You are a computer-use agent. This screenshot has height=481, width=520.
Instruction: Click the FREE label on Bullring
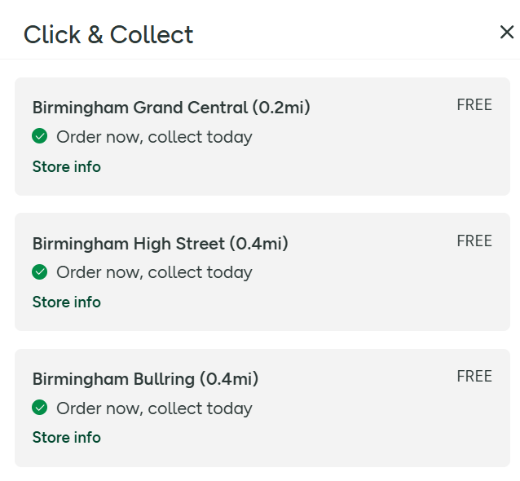474,376
